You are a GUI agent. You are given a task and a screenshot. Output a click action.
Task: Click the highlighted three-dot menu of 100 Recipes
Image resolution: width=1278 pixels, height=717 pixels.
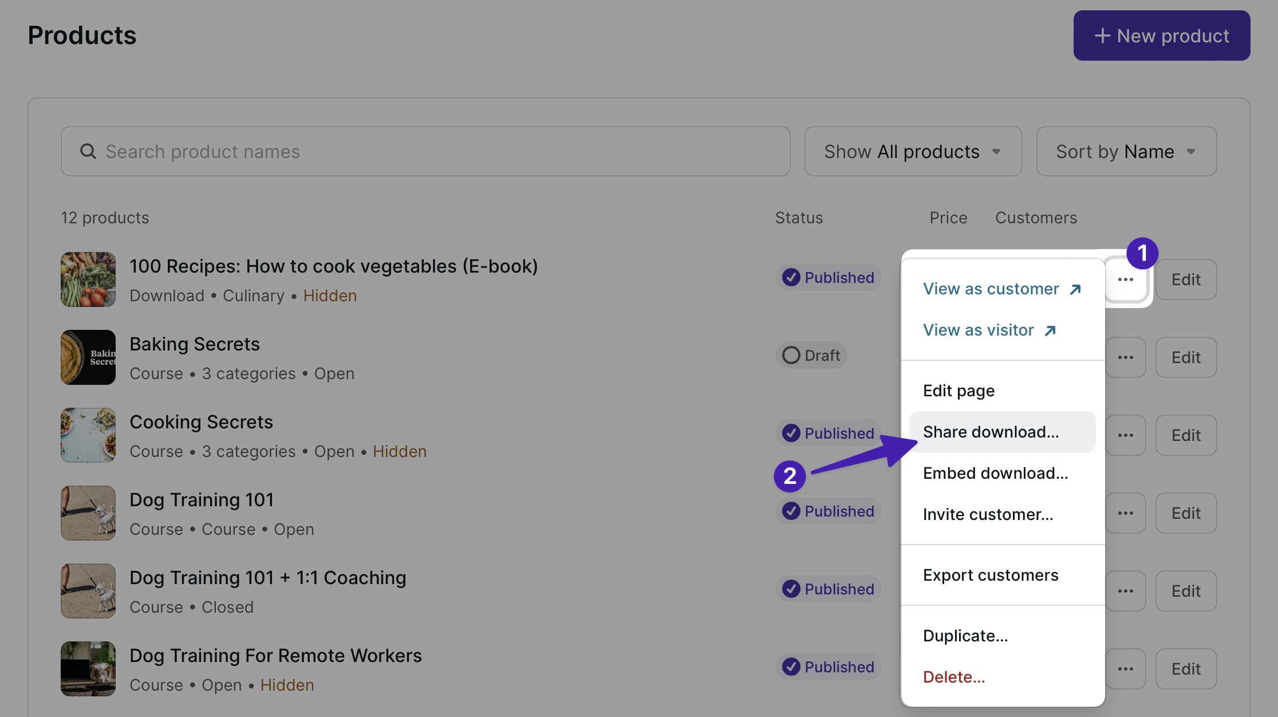coord(1125,279)
